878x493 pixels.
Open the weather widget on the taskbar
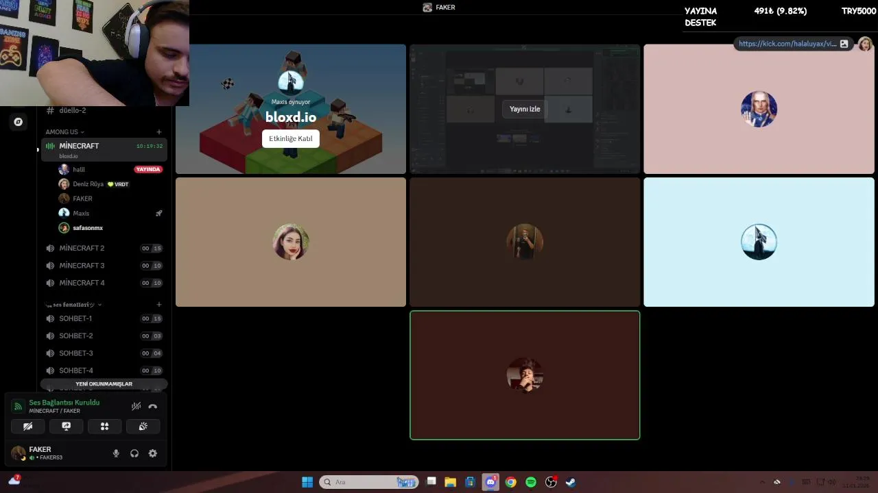[x=14, y=481]
